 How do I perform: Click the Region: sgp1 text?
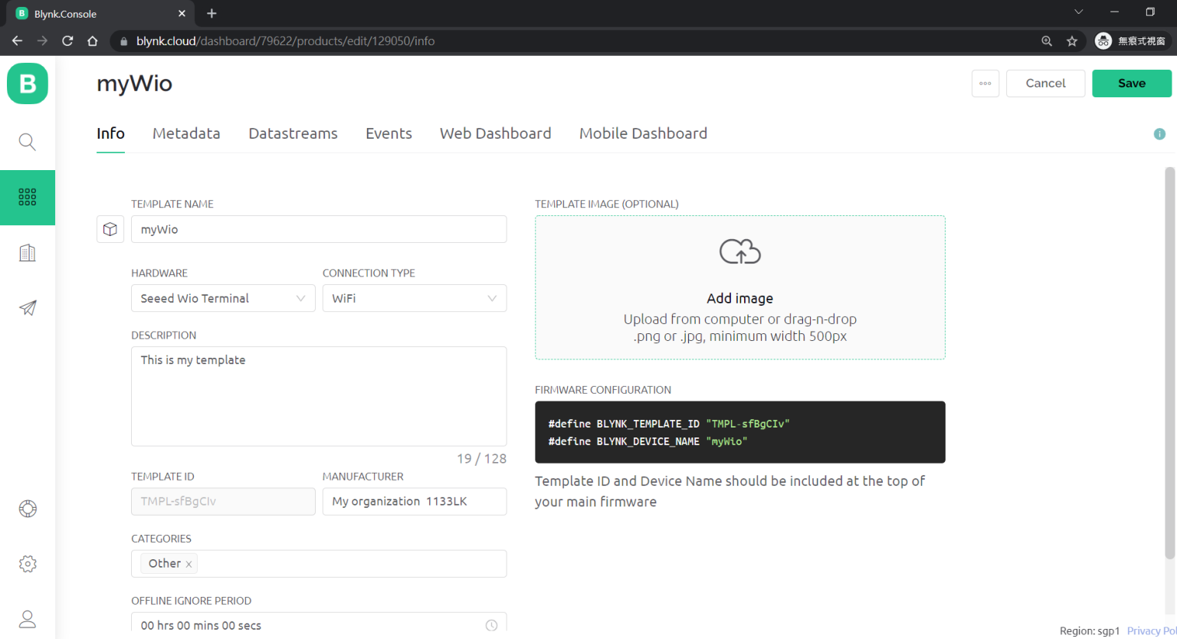(x=1090, y=631)
